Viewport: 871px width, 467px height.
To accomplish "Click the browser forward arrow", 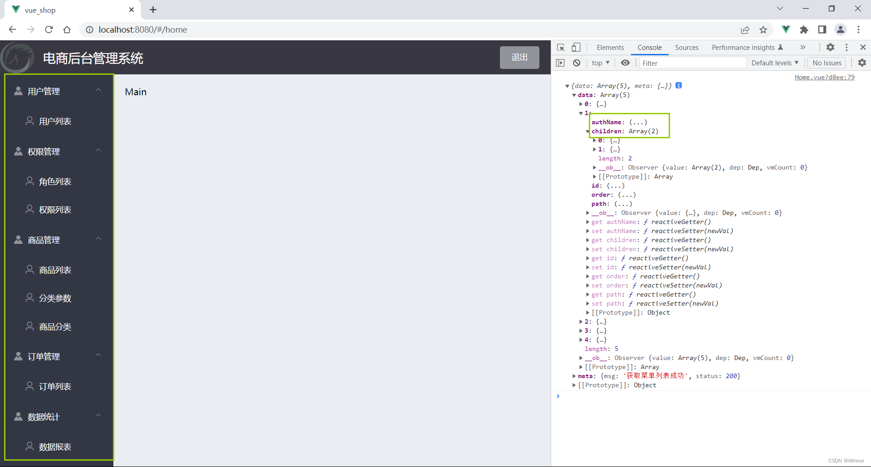I will 31,29.
